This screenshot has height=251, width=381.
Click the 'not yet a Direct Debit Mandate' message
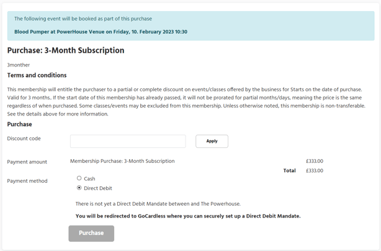click(158, 204)
